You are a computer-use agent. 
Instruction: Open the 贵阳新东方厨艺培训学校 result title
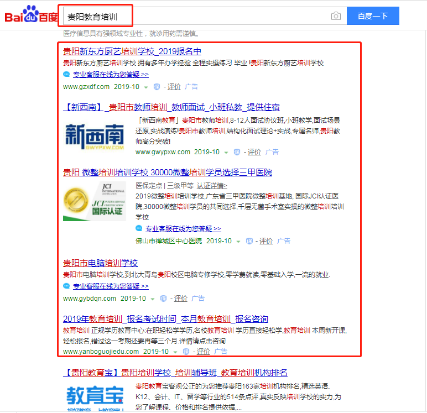132,51
